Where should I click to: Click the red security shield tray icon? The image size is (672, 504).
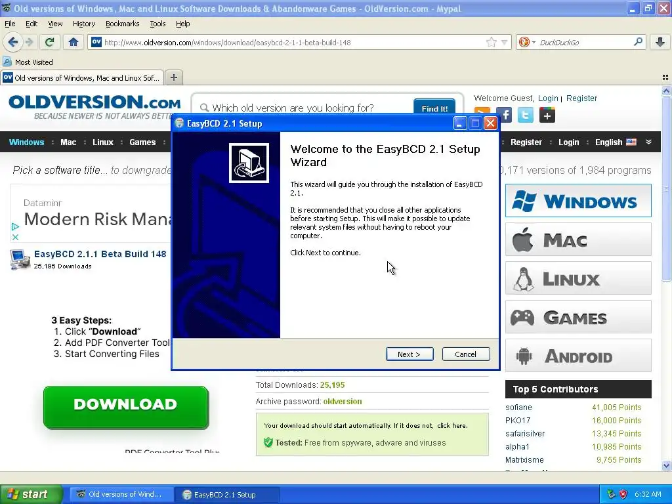623,494
